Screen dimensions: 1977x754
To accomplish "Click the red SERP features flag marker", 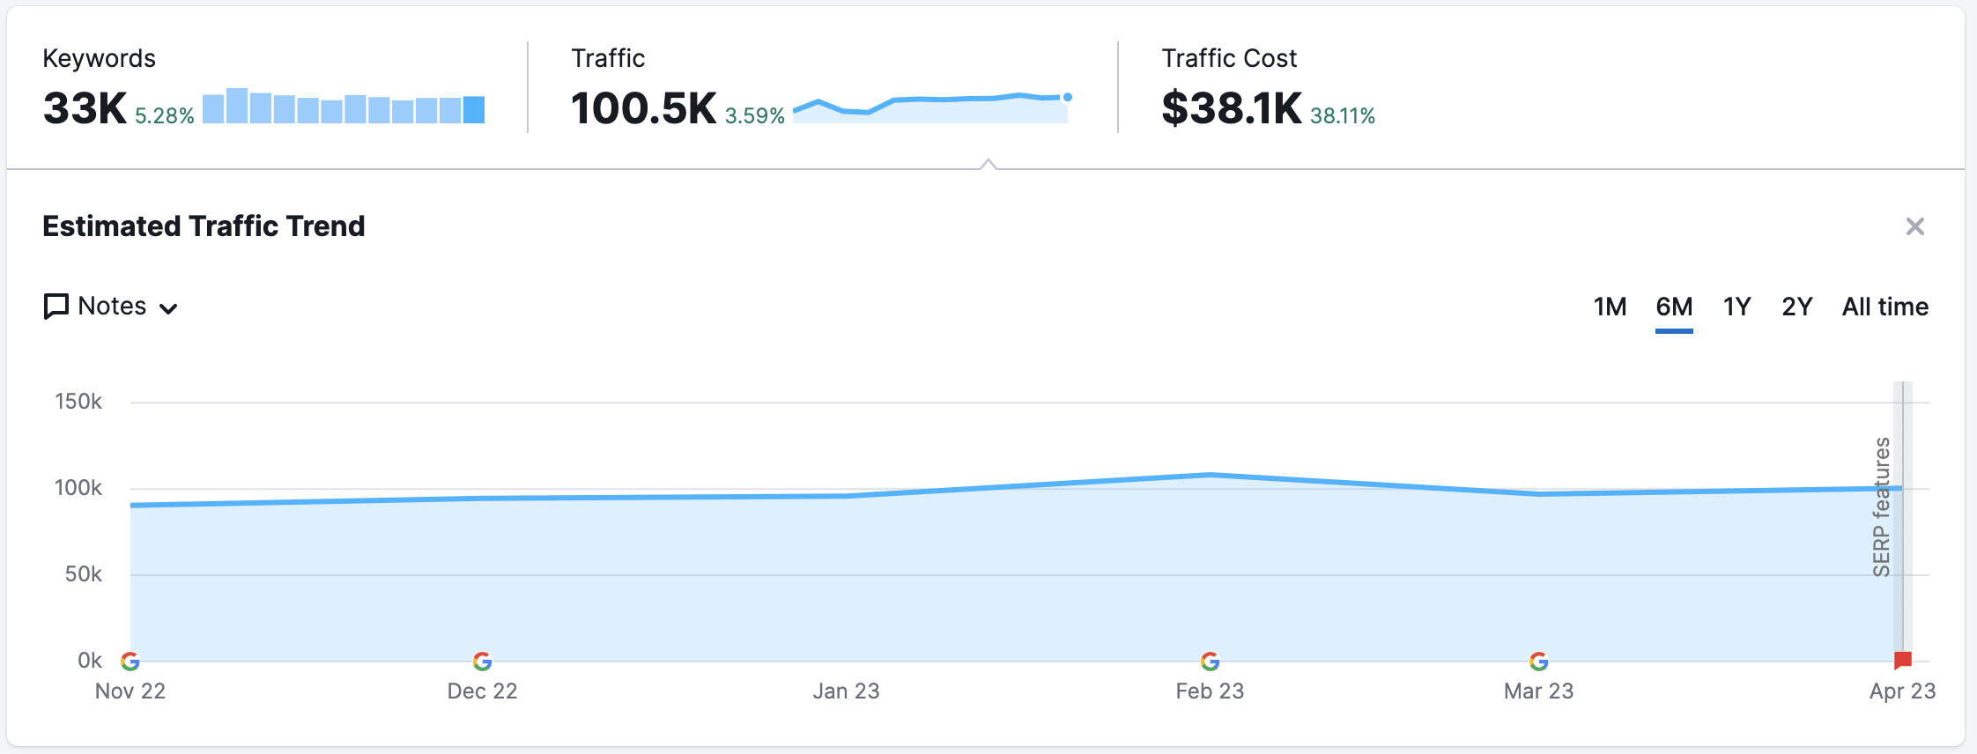I will click(1901, 657).
